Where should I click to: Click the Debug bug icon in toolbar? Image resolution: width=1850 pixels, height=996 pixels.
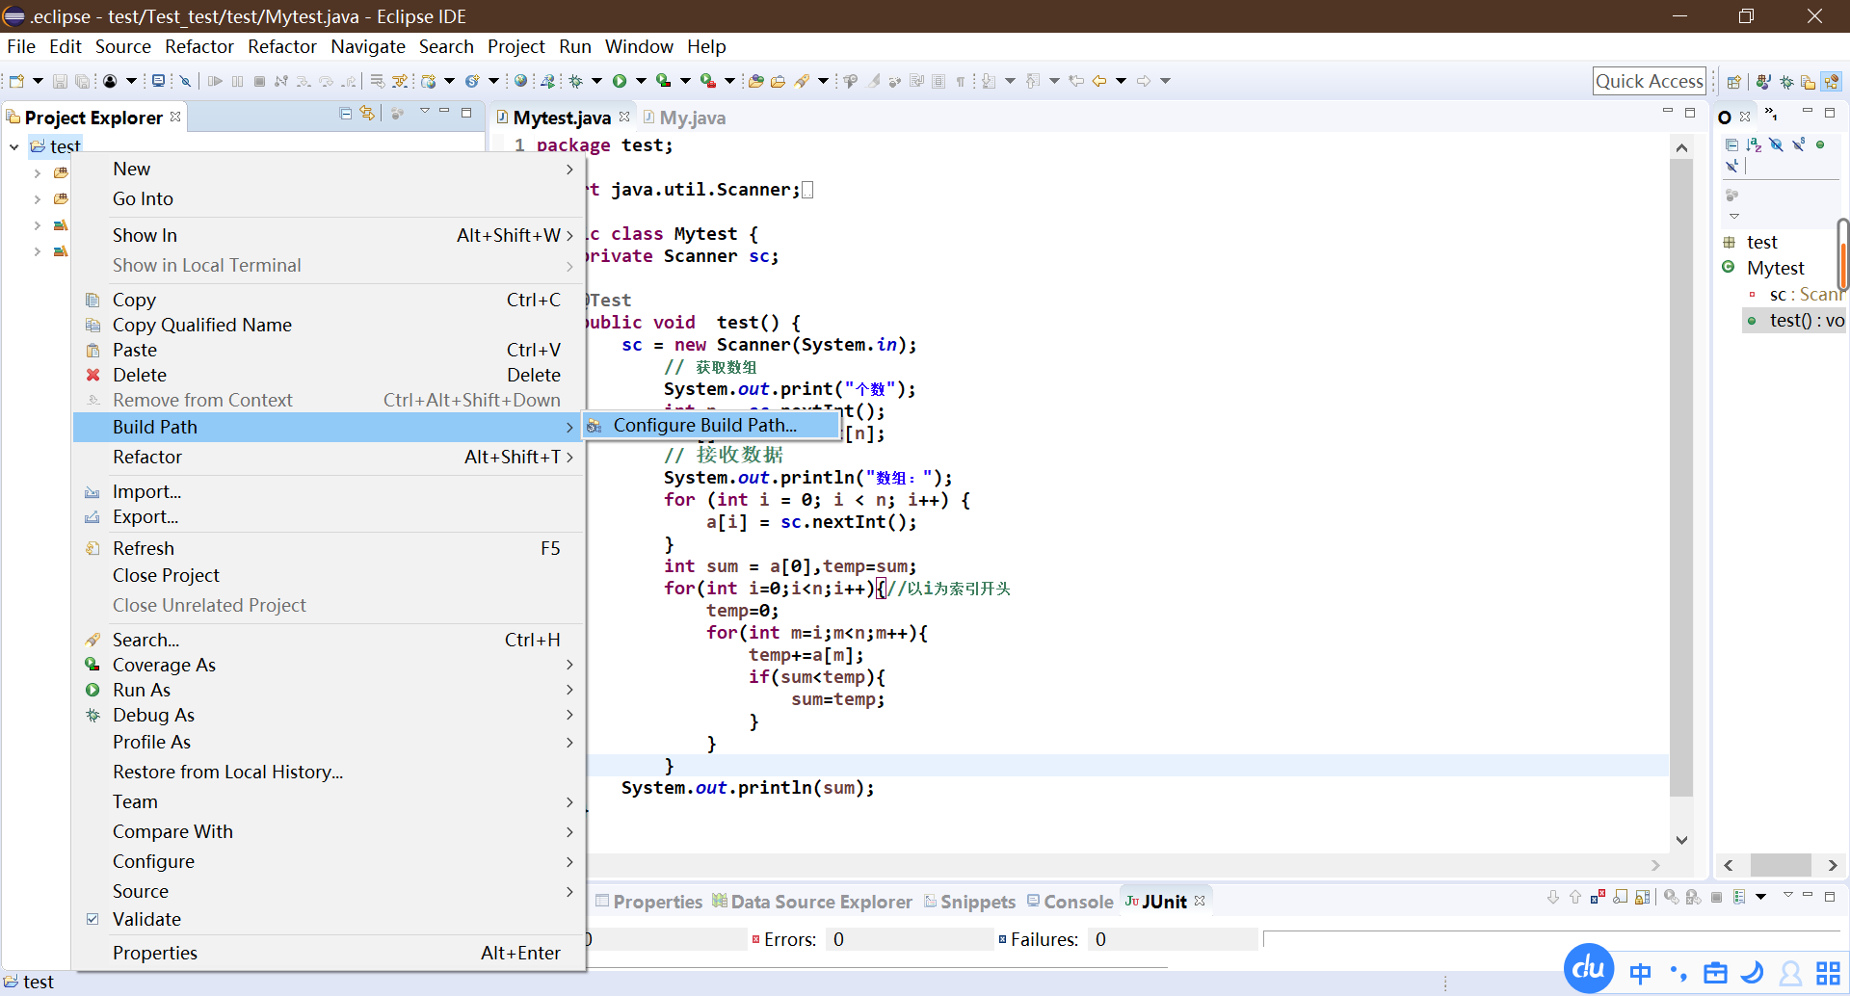[576, 81]
